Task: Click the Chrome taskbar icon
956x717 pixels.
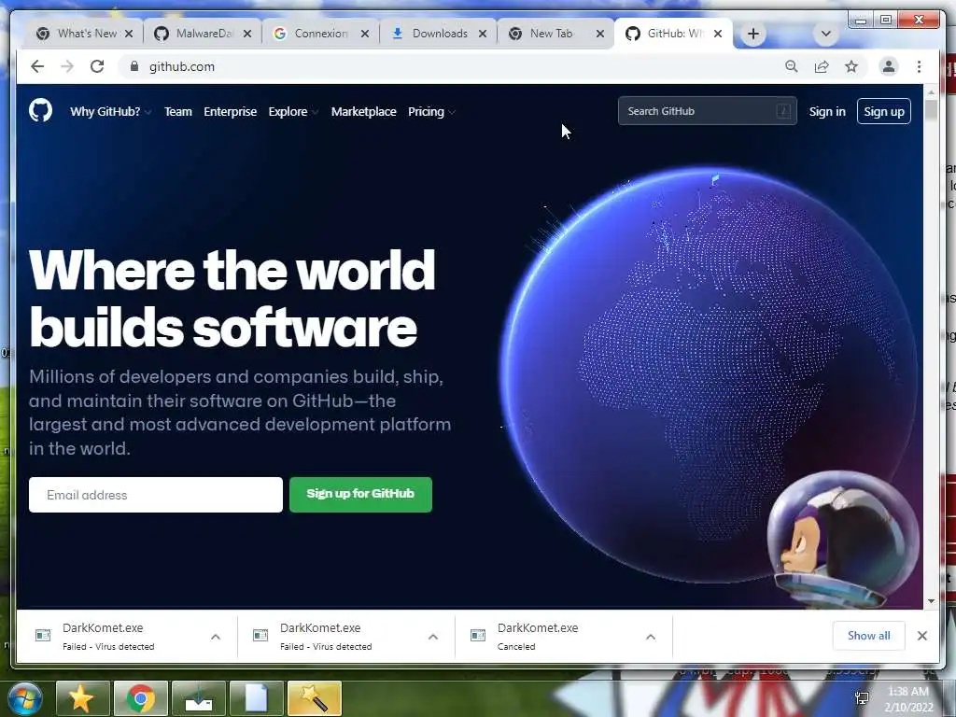Action: tap(141, 698)
